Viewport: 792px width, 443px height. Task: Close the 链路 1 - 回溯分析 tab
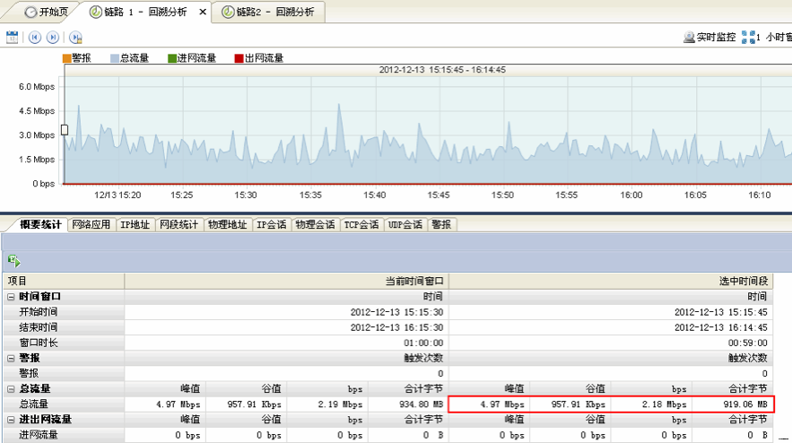[x=203, y=13]
